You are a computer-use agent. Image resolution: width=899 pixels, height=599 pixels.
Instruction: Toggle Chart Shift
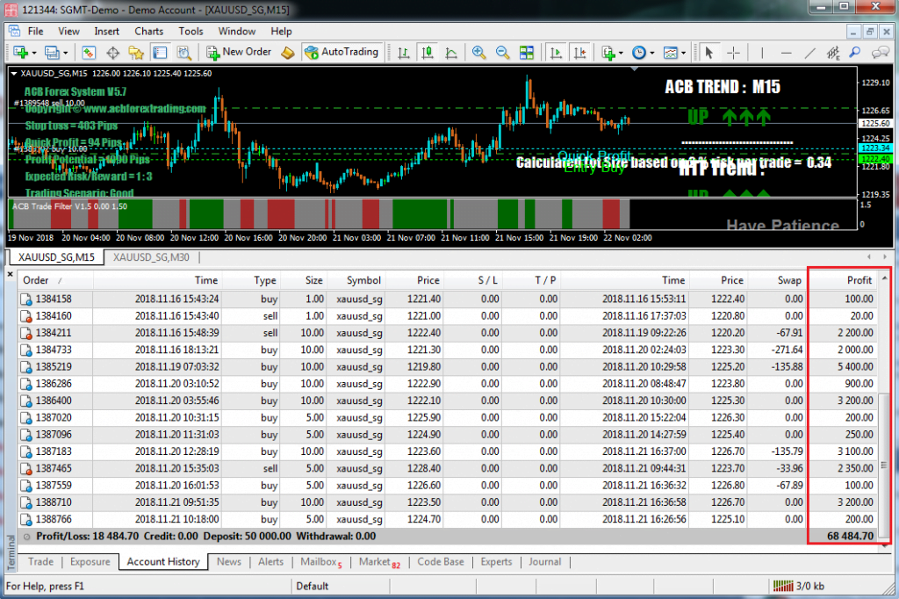pyautogui.click(x=579, y=53)
